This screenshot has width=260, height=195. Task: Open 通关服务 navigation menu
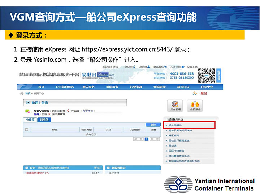(88, 87)
